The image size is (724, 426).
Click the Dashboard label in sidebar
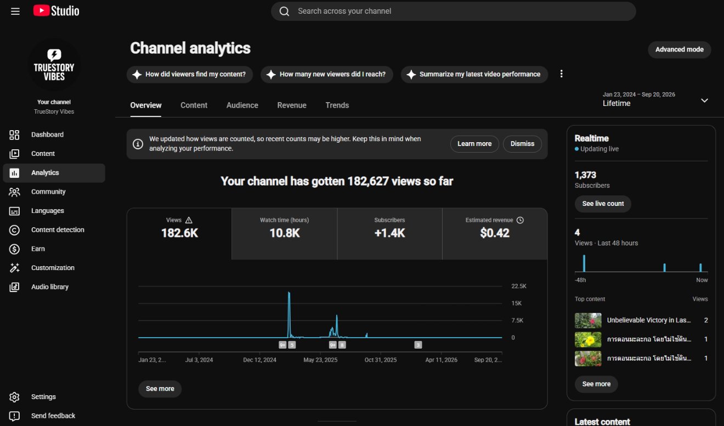coord(47,134)
